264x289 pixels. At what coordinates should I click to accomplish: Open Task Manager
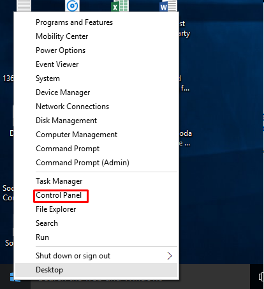click(x=59, y=181)
